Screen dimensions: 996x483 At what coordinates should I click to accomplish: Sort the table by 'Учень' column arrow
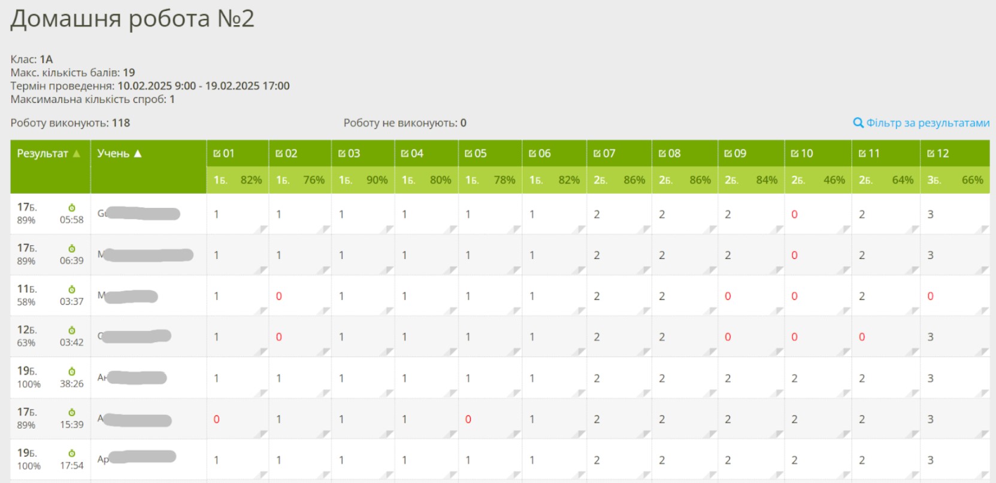click(138, 154)
